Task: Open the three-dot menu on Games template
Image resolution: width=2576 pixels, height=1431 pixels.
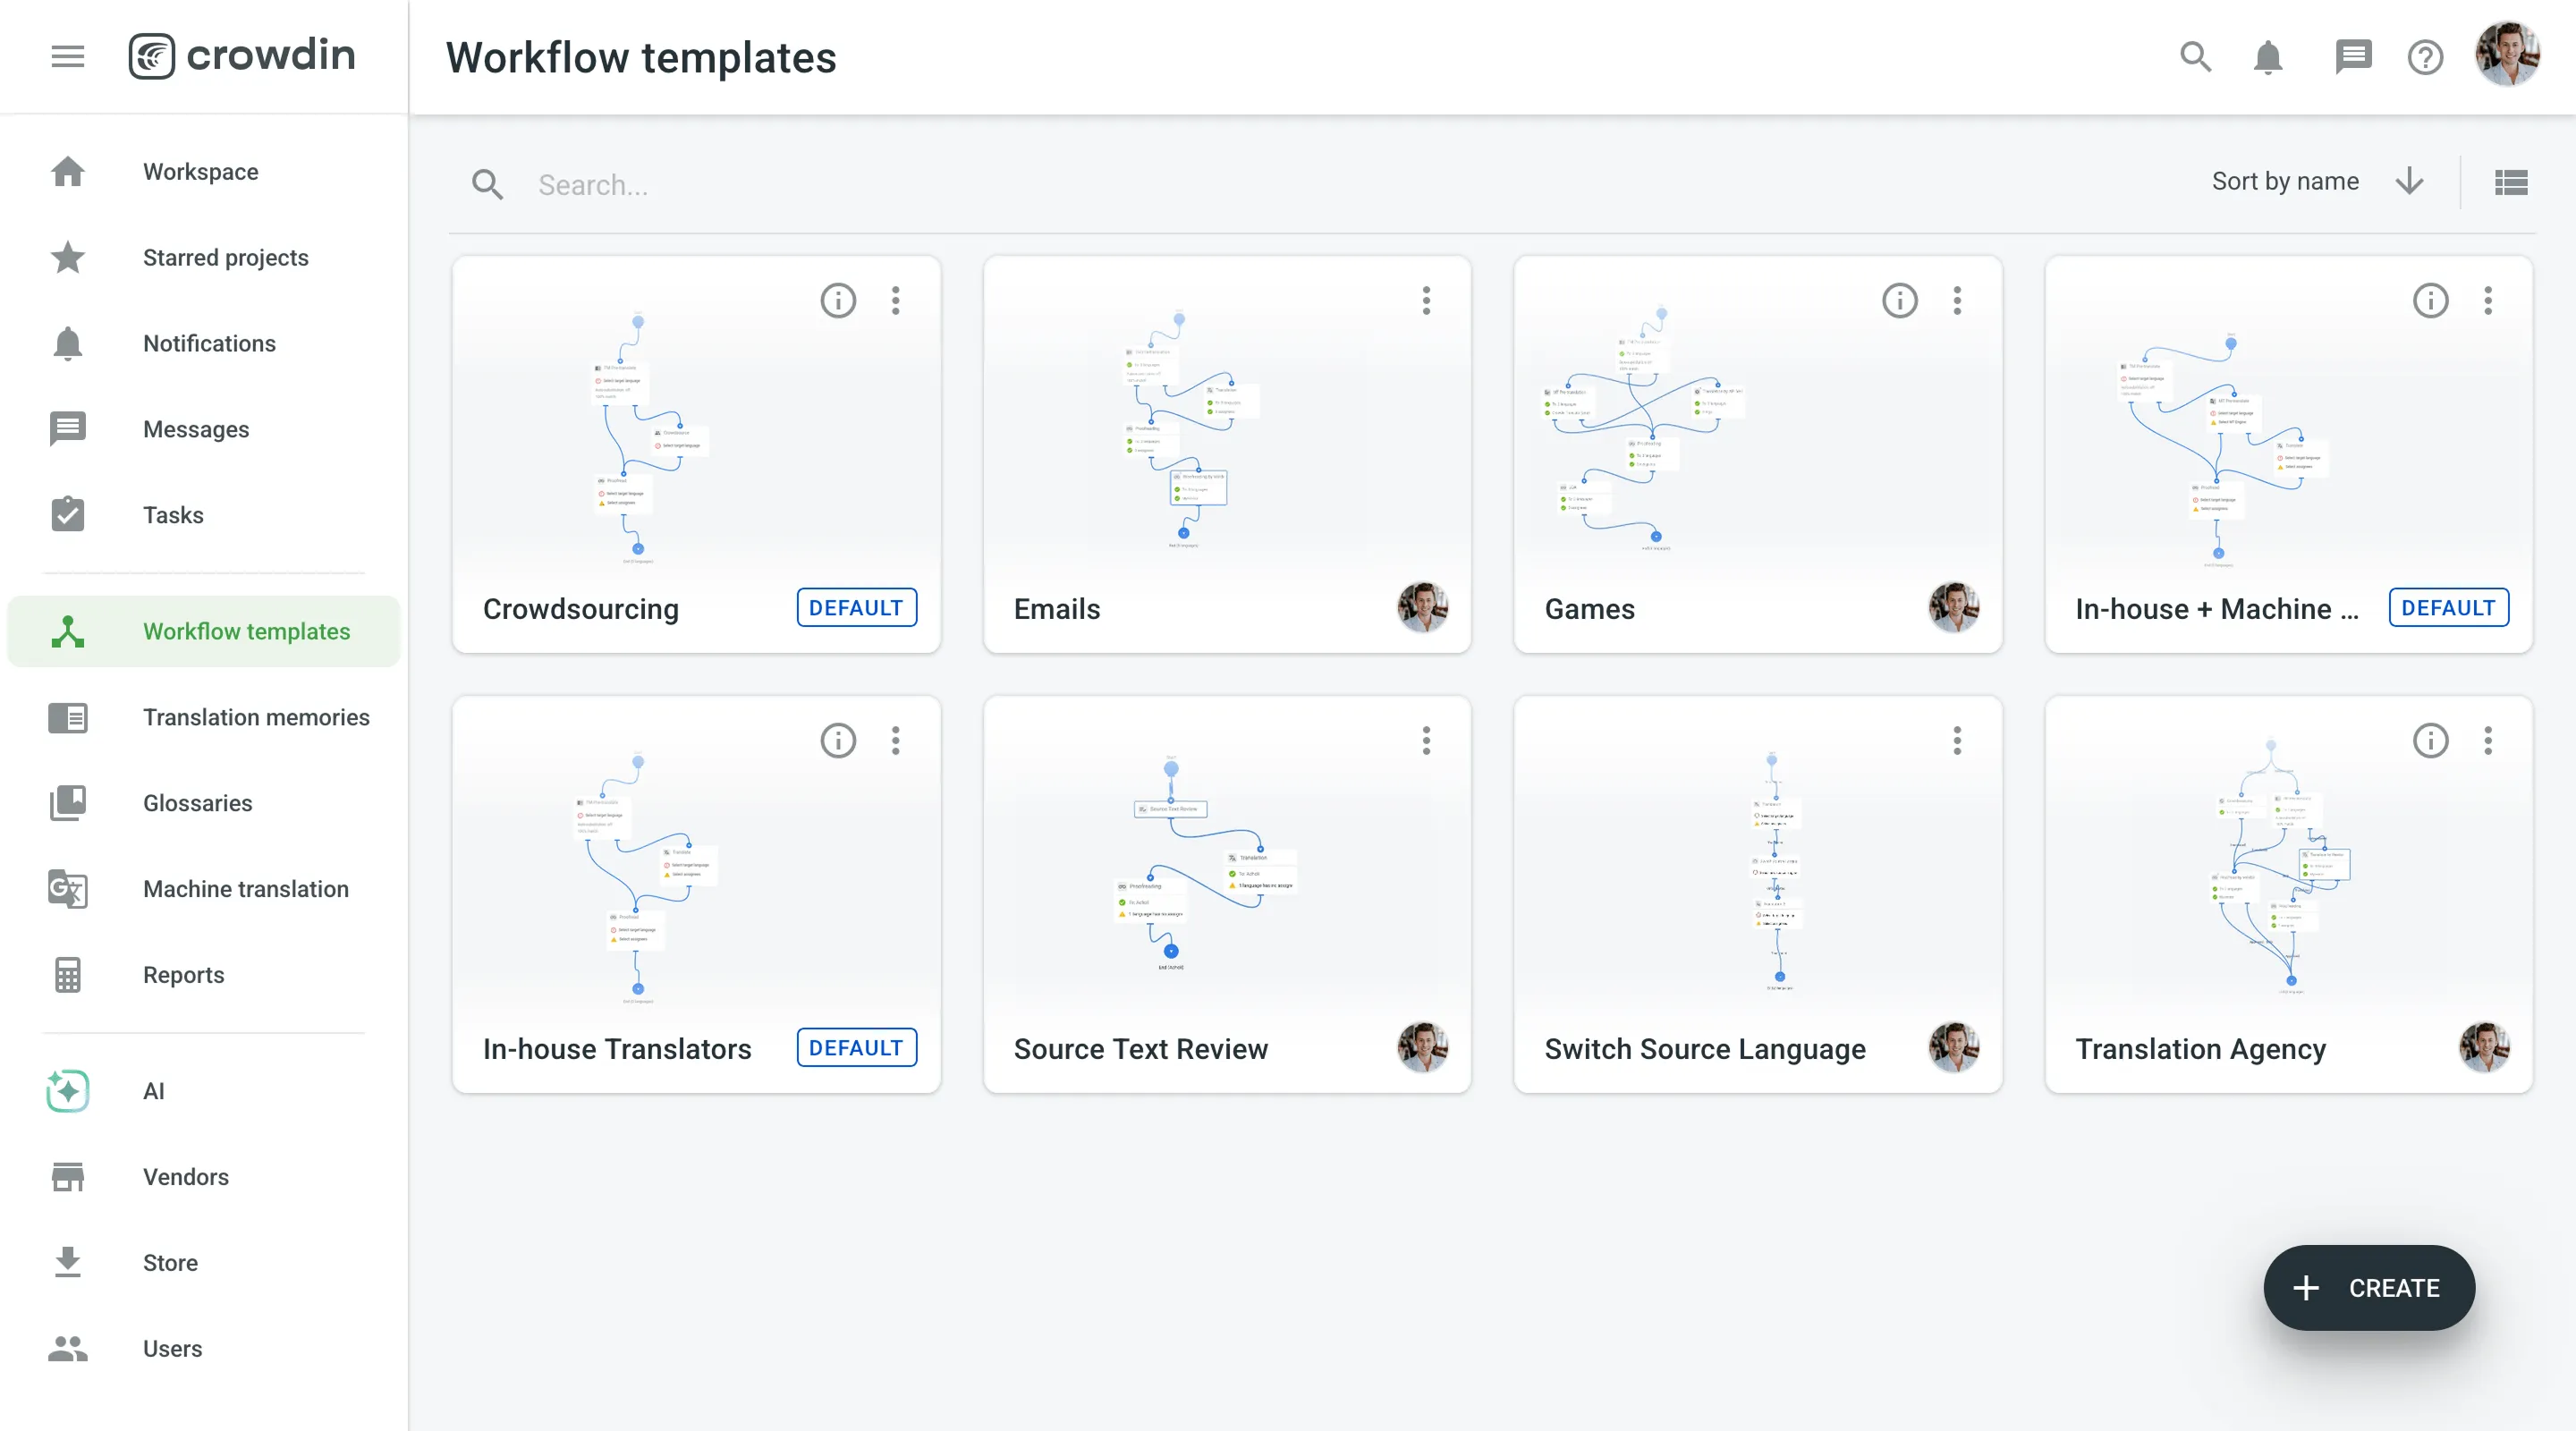Action: pos(1957,300)
